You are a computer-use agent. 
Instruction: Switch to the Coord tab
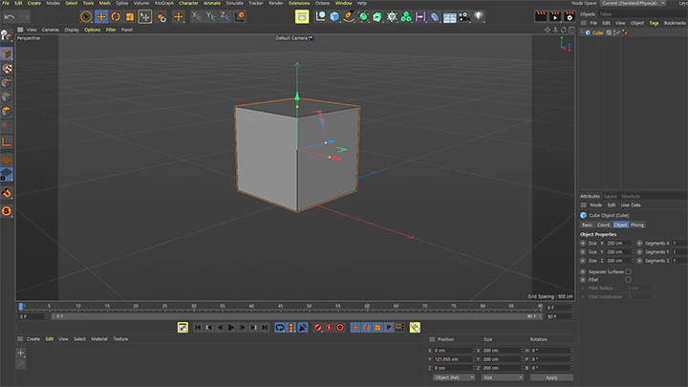coord(603,225)
